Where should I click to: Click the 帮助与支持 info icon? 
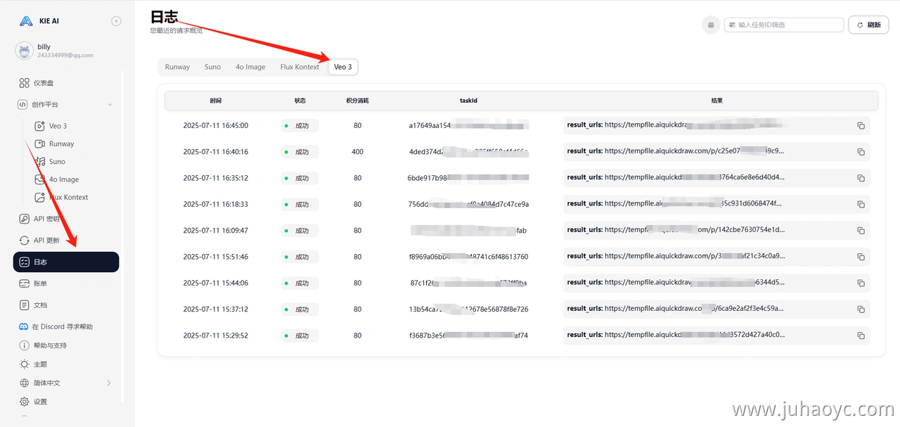click(x=25, y=345)
